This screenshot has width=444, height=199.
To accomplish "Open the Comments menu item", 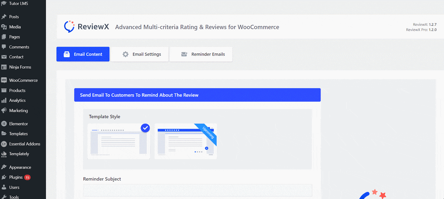I will pos(19,47).
